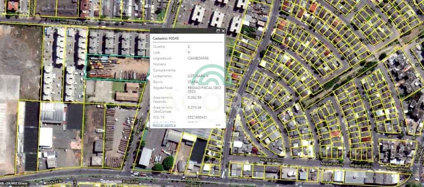Click the Lote value 9 in popup
This screenshot has height=187, width=424.
(189, 52)
